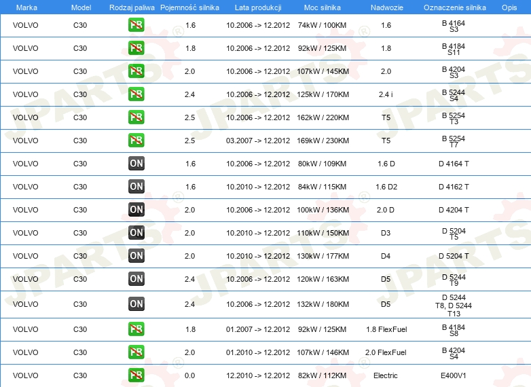
Task: Select the engine code B 4204 S3
Action: pyautogui.click(x=454, y=72)
